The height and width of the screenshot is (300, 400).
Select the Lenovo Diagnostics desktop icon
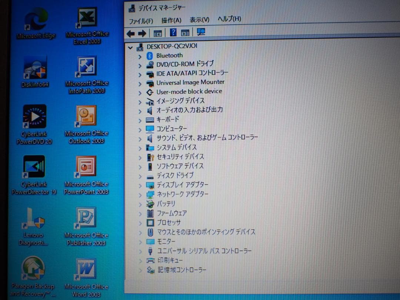(x=33, y=227)
